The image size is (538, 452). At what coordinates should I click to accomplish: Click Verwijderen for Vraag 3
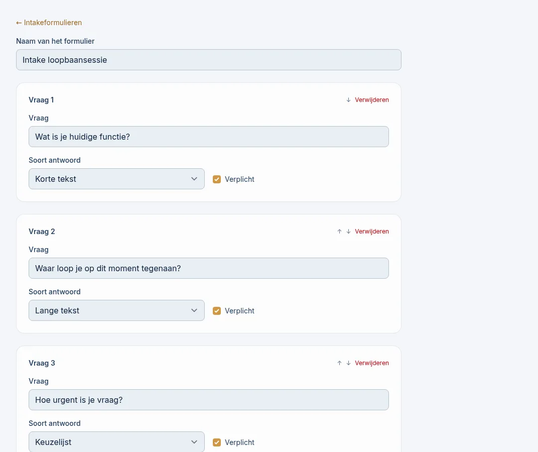[x=371, y=363]
